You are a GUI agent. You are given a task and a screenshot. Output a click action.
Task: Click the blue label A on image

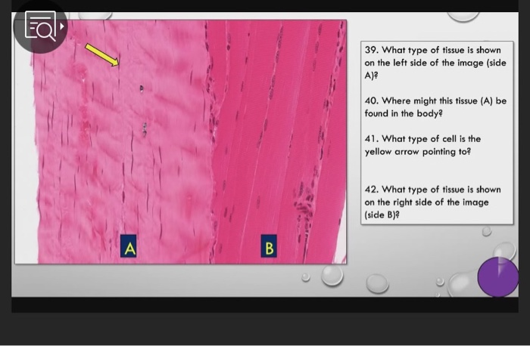click(129, 246)
